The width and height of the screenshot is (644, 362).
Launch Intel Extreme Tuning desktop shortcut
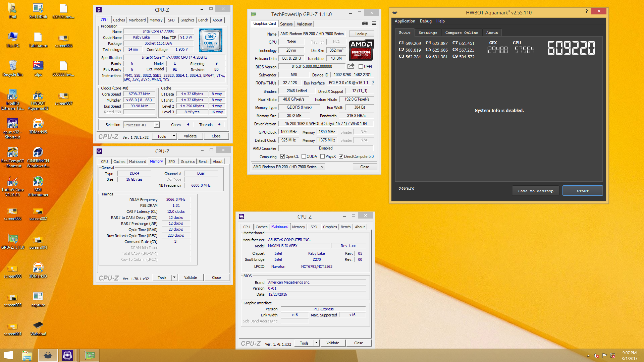12,100
